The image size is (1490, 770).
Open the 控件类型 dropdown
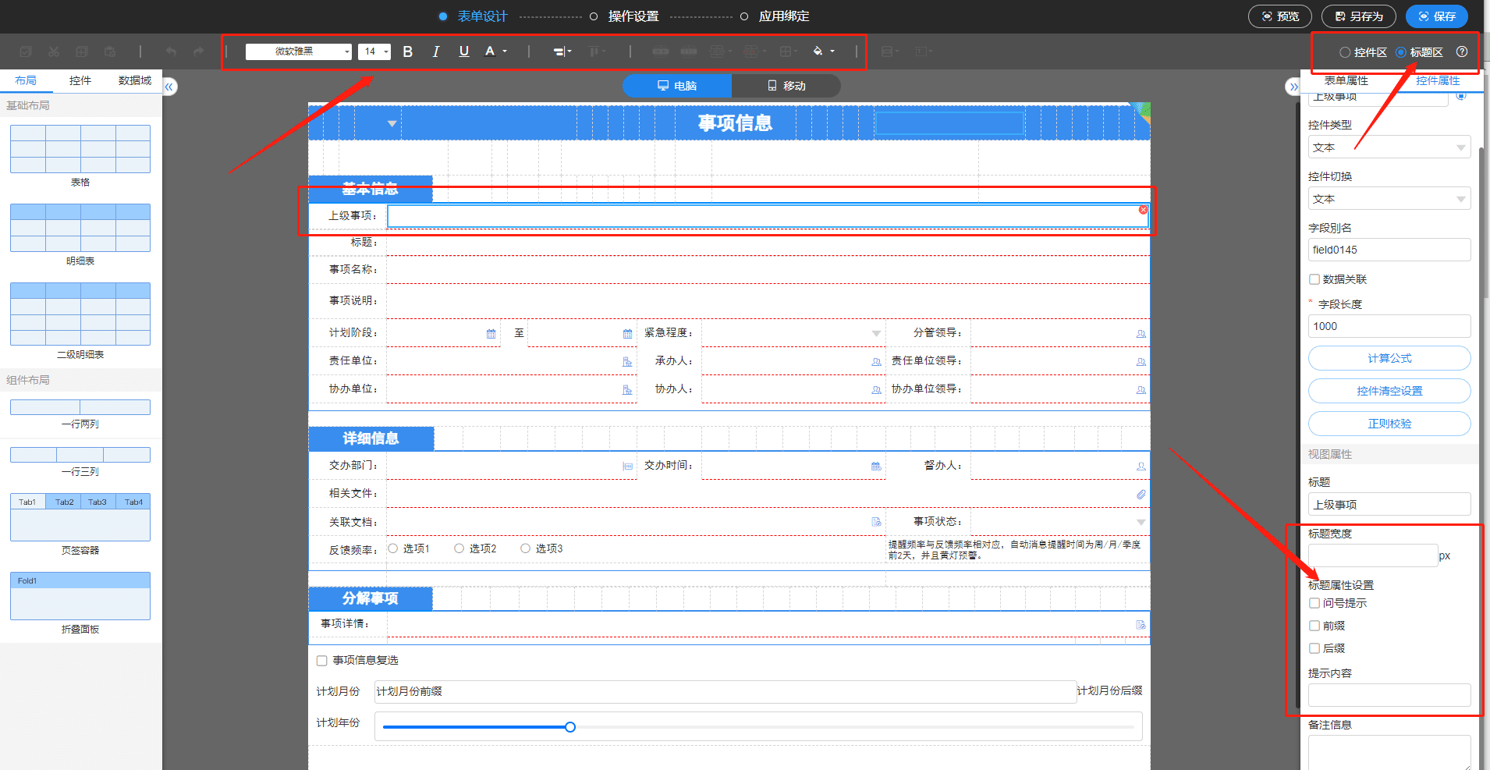pos(1389,147)
